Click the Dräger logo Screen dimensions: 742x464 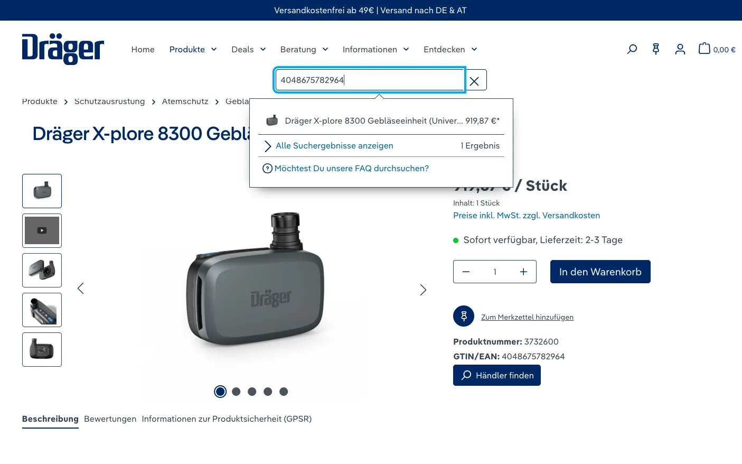tap(63, 49)
